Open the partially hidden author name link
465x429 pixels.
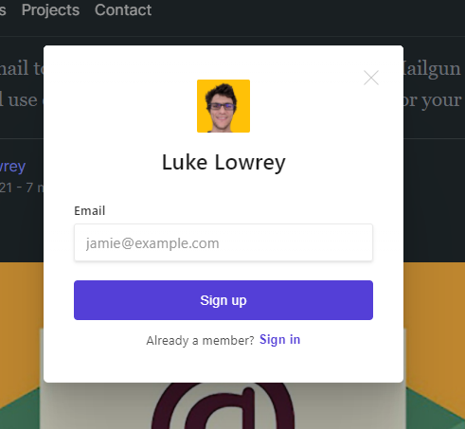pos(12,167)
